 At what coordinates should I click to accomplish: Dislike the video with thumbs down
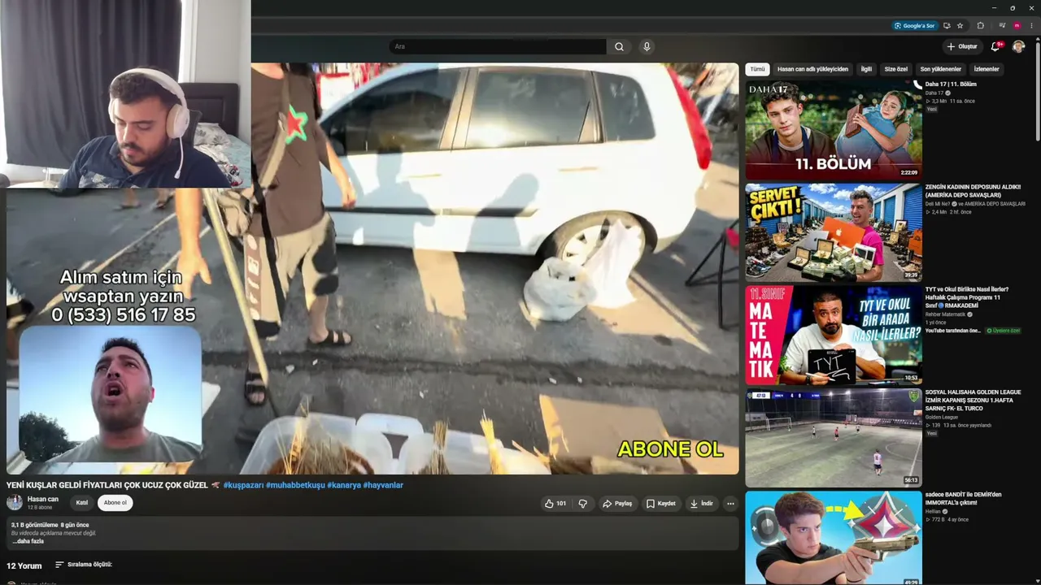coord(582,504)
